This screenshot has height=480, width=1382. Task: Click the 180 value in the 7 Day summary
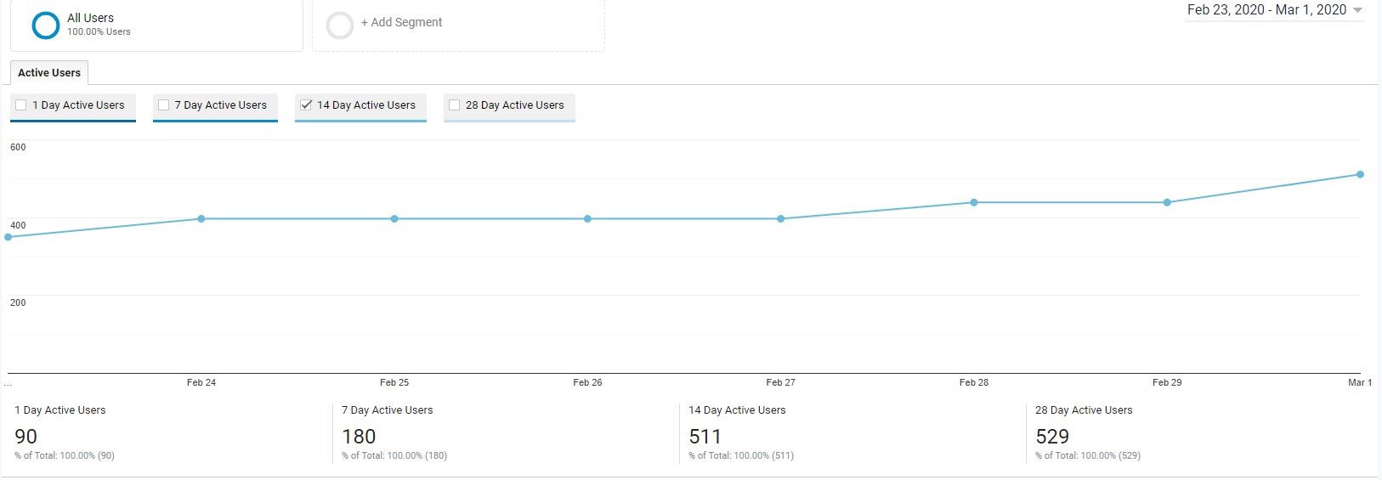click(x=359, y=437)
